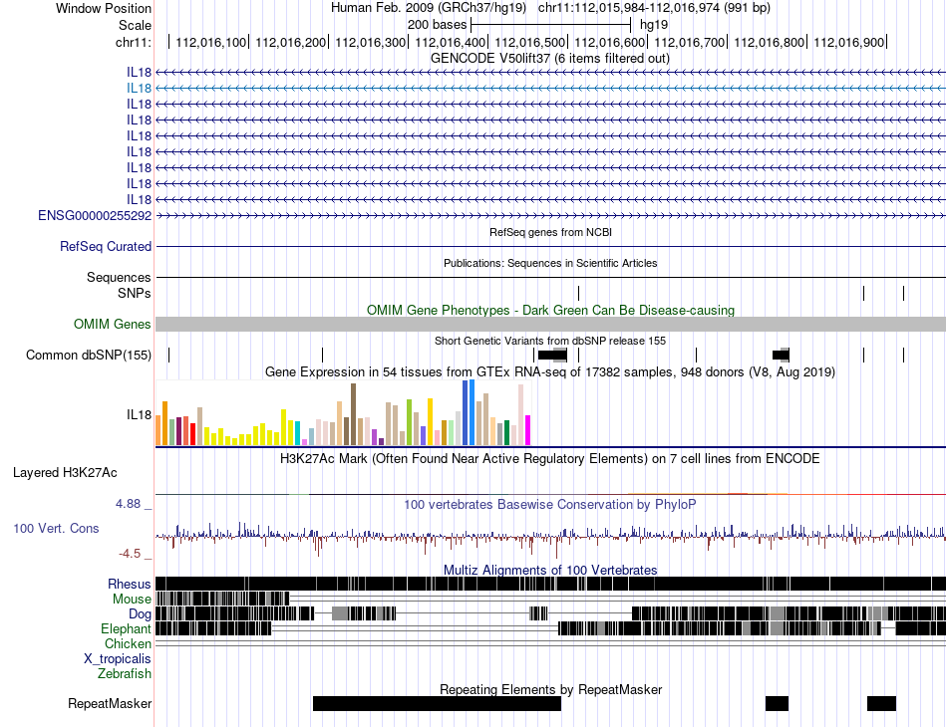
Task: Select the Sequences track label
Action: click(119, 277)
